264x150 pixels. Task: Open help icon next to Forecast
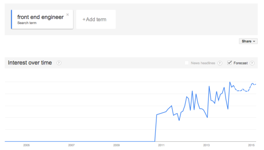coord(252,63)
